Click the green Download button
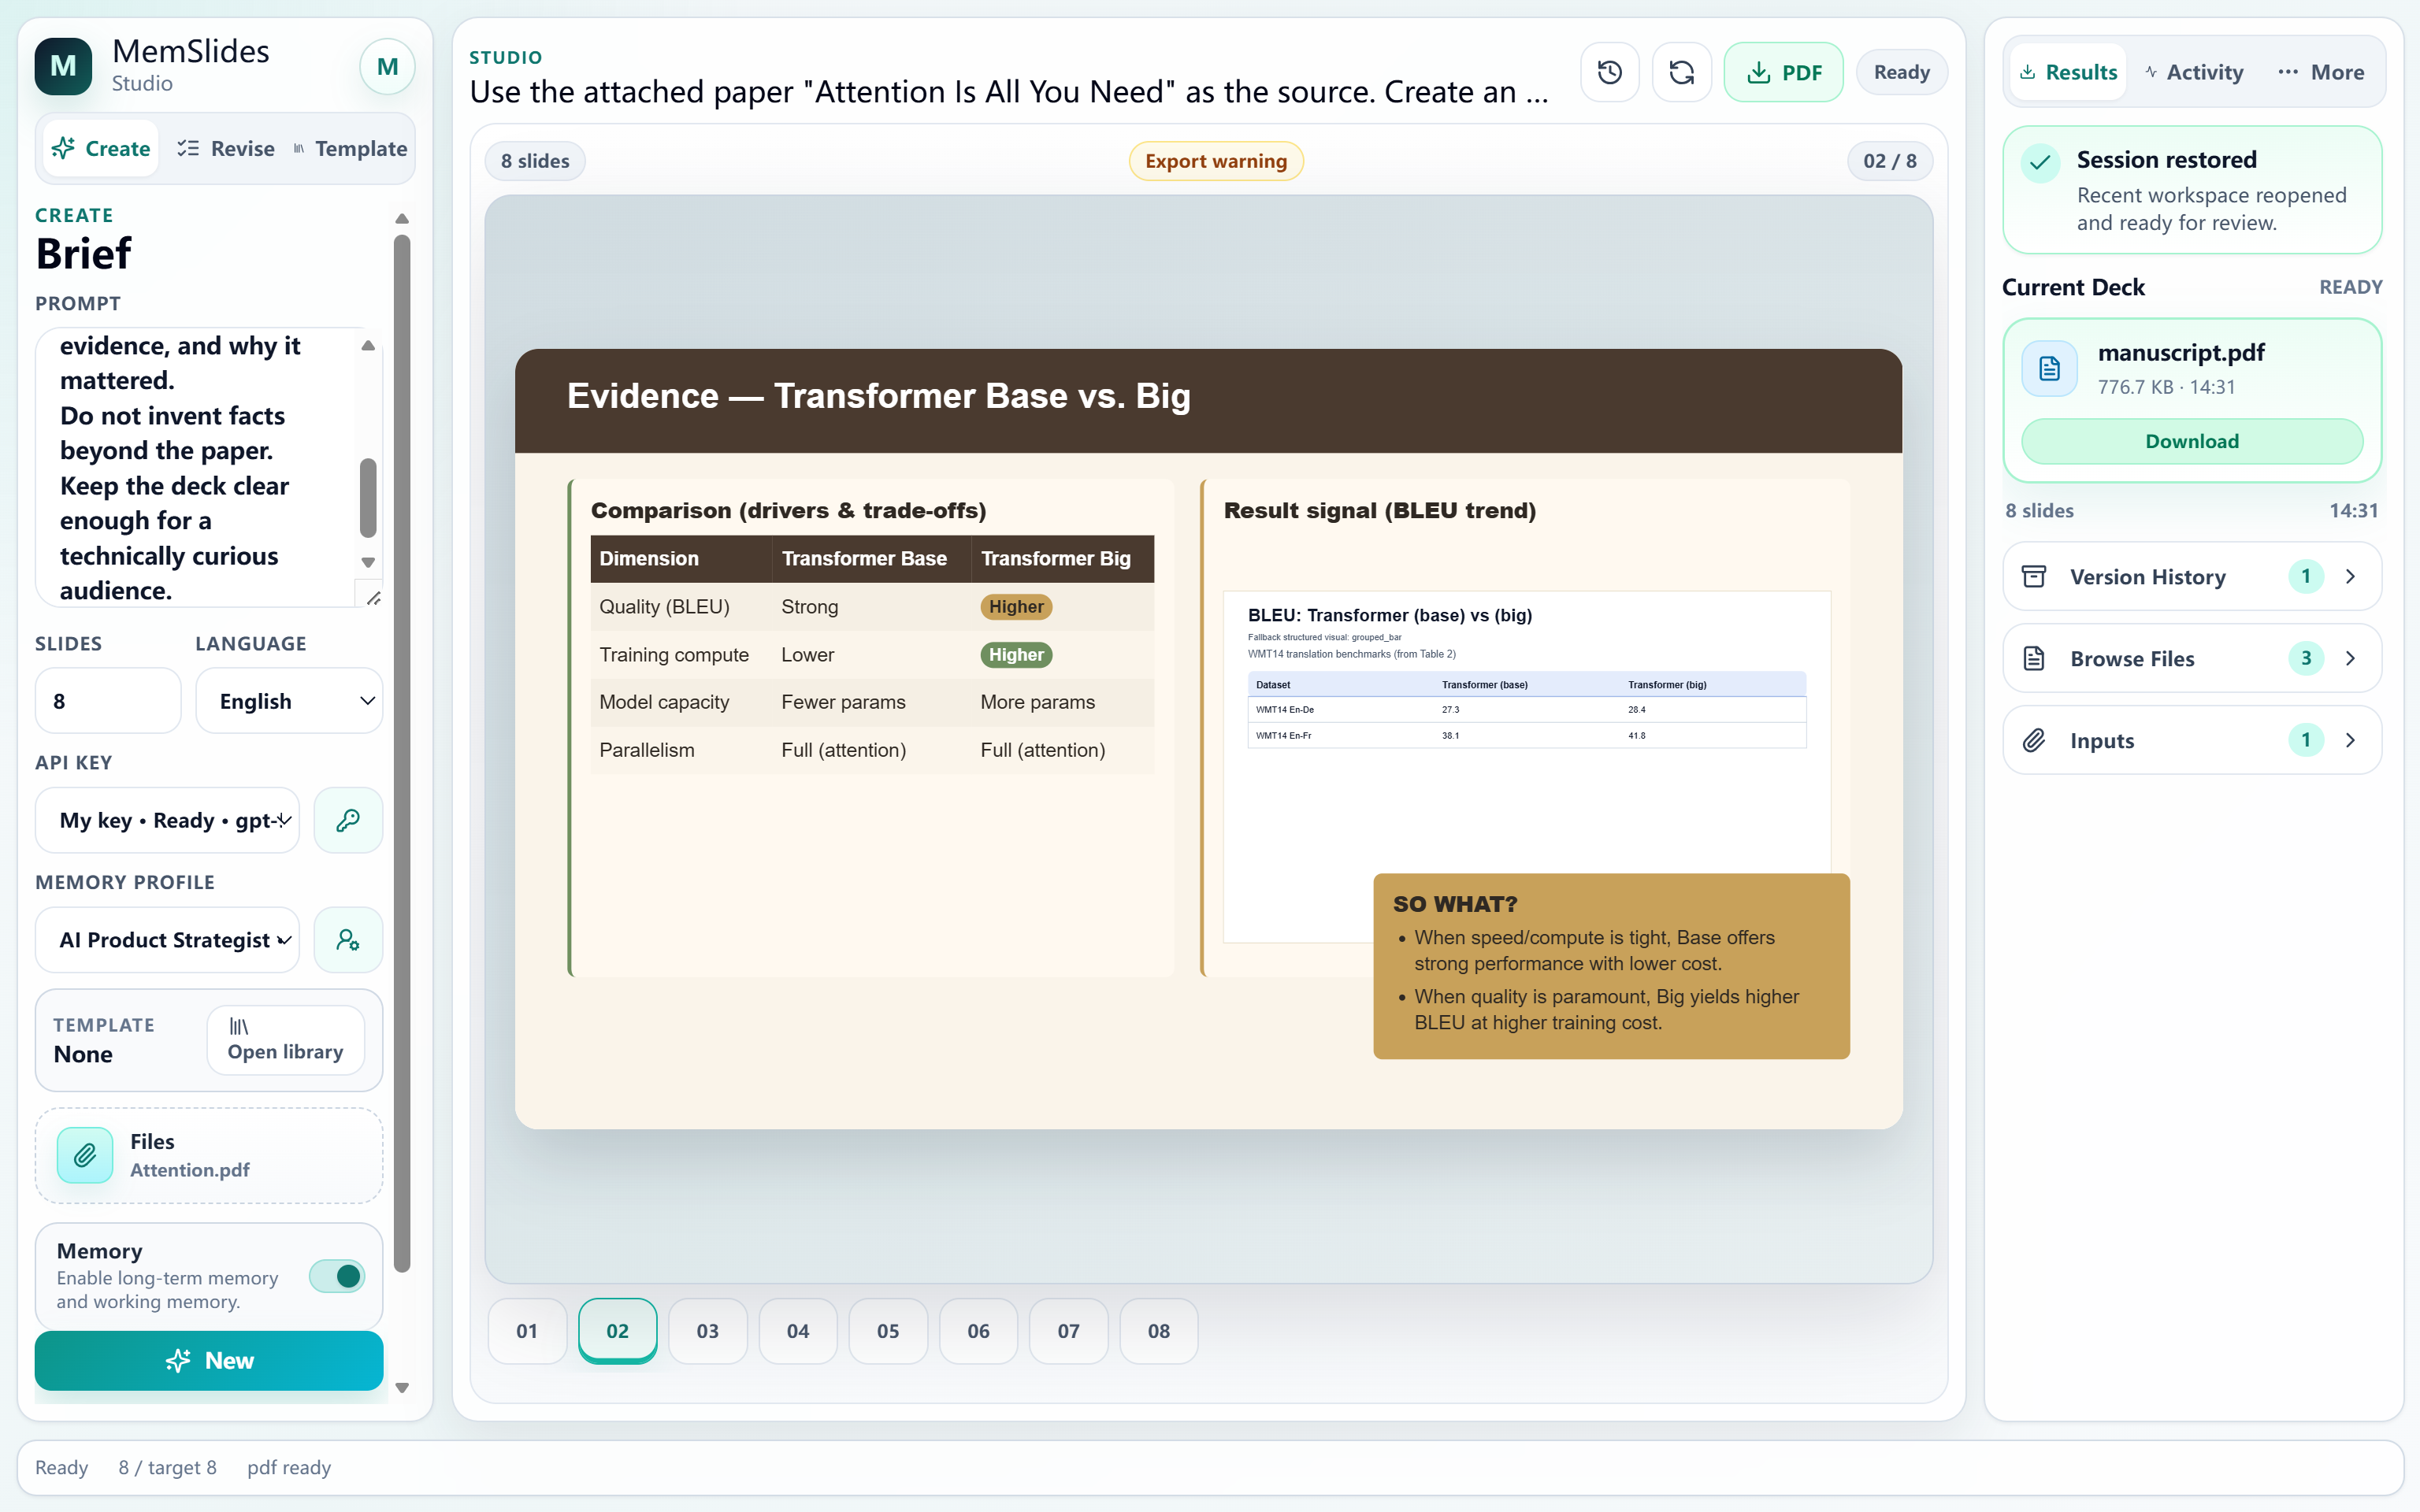The image size is (2420, 1512). [2192, 441]
